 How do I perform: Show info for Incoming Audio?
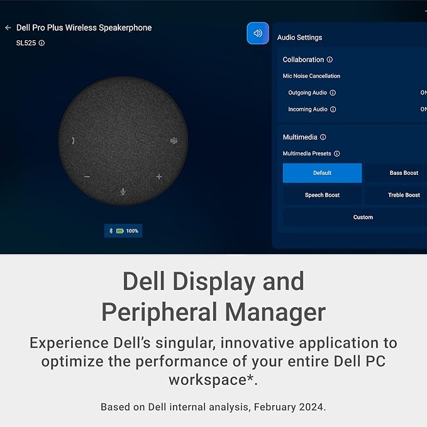[x=333, y=109]
